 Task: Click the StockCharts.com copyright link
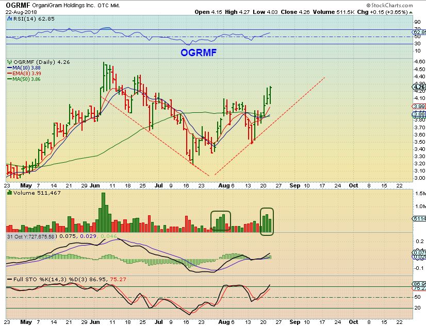(x=389, y=5)
